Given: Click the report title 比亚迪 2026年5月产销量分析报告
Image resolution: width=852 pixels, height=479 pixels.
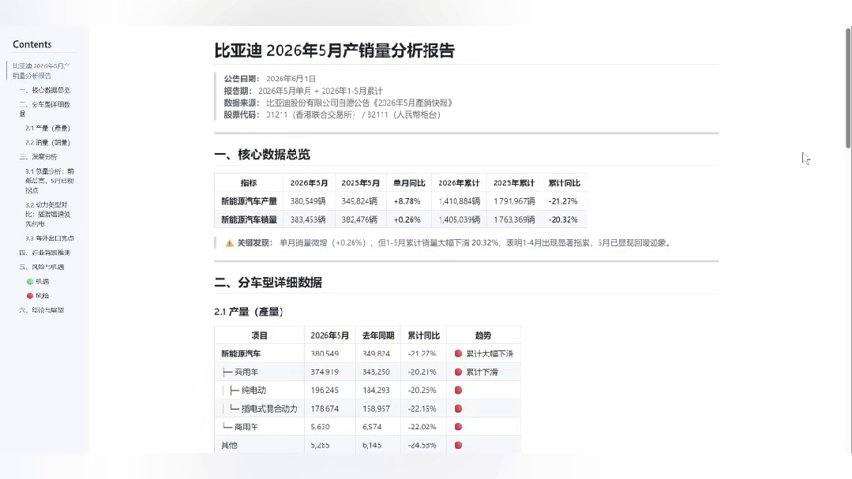Looking at the screenshot, I should pos(334,51).
